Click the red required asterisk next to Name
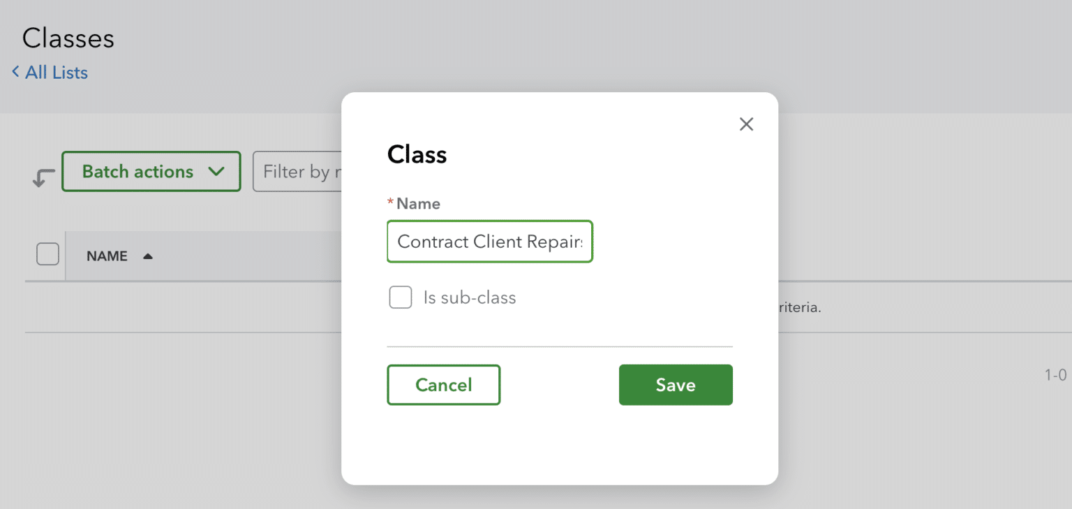Screen dimensions: 1072x509 [x=389, y=202]
